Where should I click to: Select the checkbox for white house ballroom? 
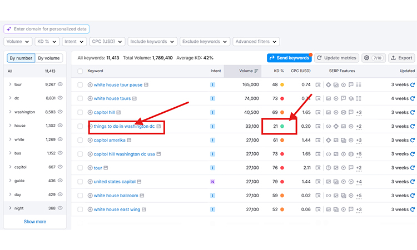(80, 196)
